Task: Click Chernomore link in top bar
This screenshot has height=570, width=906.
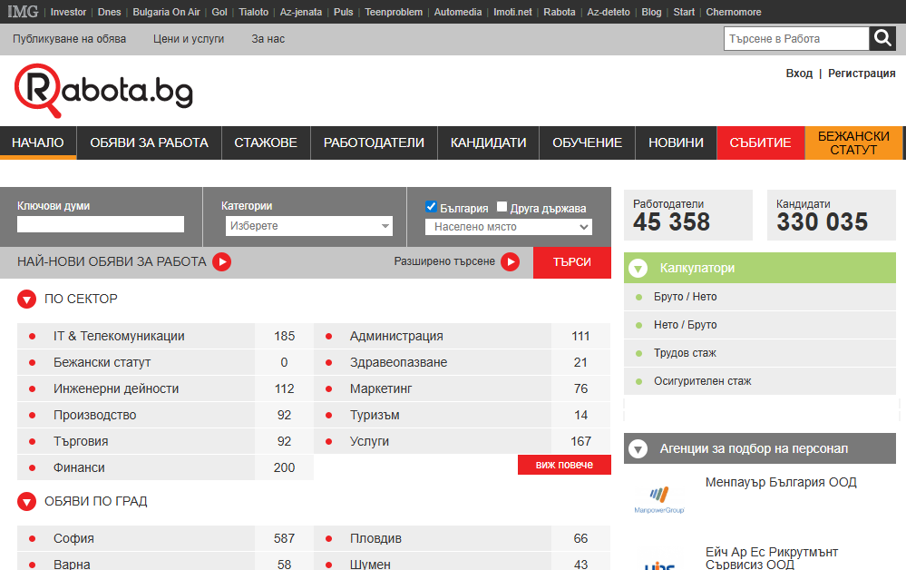Action: (x=734, y=12)
